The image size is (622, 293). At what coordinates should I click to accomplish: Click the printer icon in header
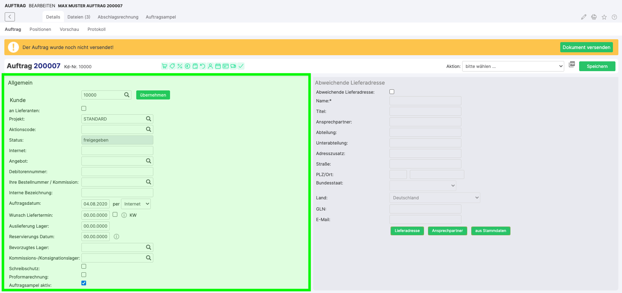[594, 17]
